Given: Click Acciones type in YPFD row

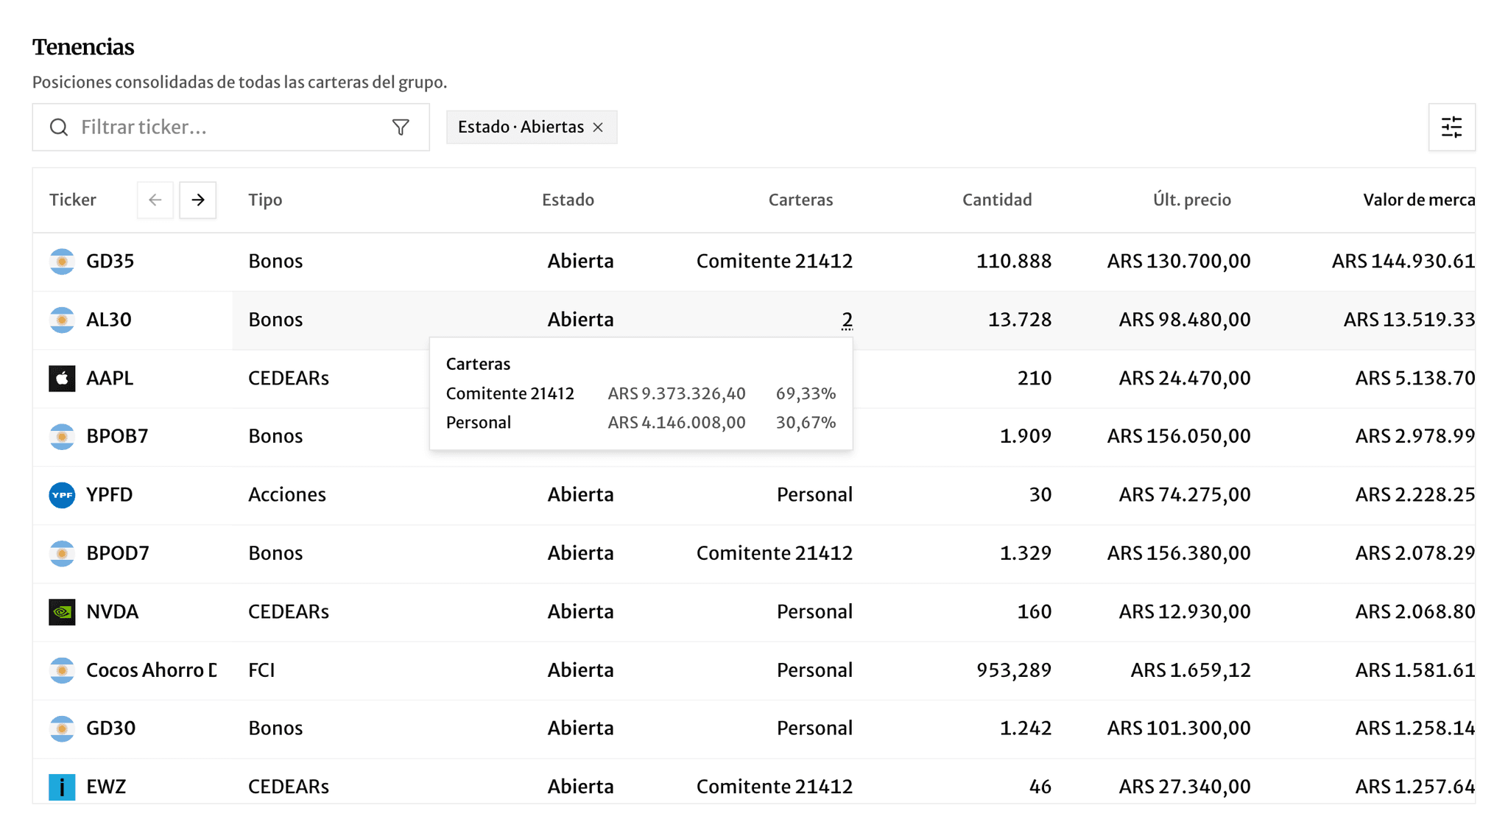Looking at the screenshot, I should [287, 495].
